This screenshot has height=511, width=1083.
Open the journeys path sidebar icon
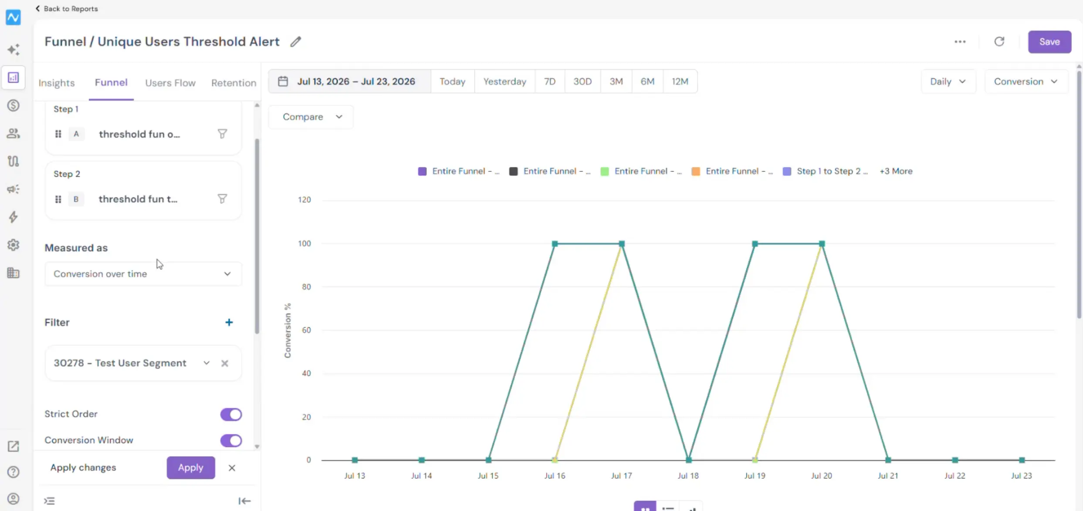[13, 161]
